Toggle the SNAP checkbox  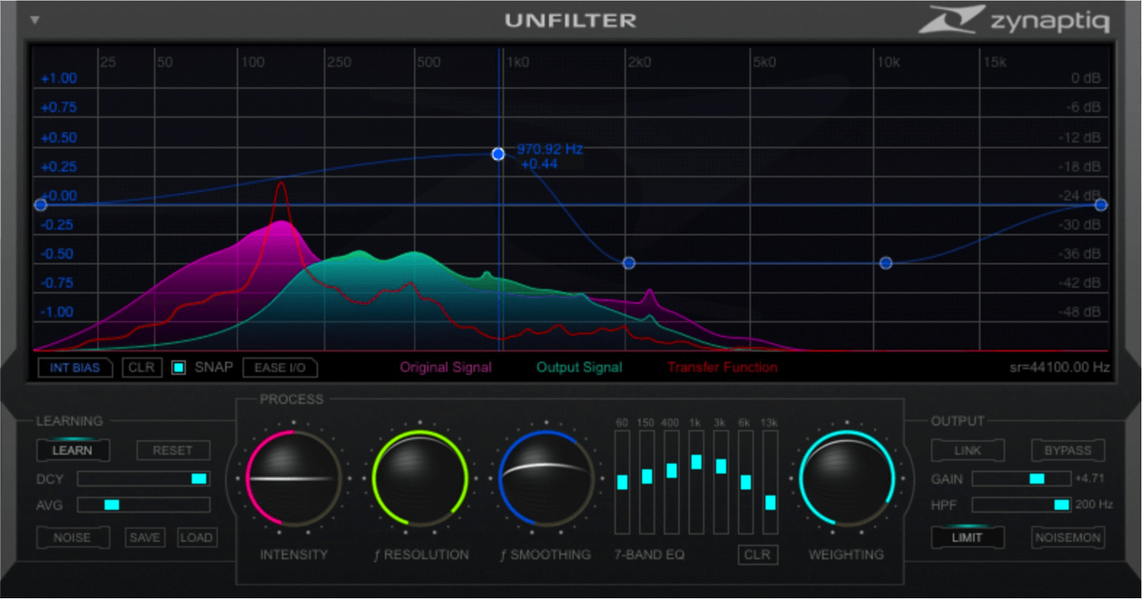pos(179,368)
